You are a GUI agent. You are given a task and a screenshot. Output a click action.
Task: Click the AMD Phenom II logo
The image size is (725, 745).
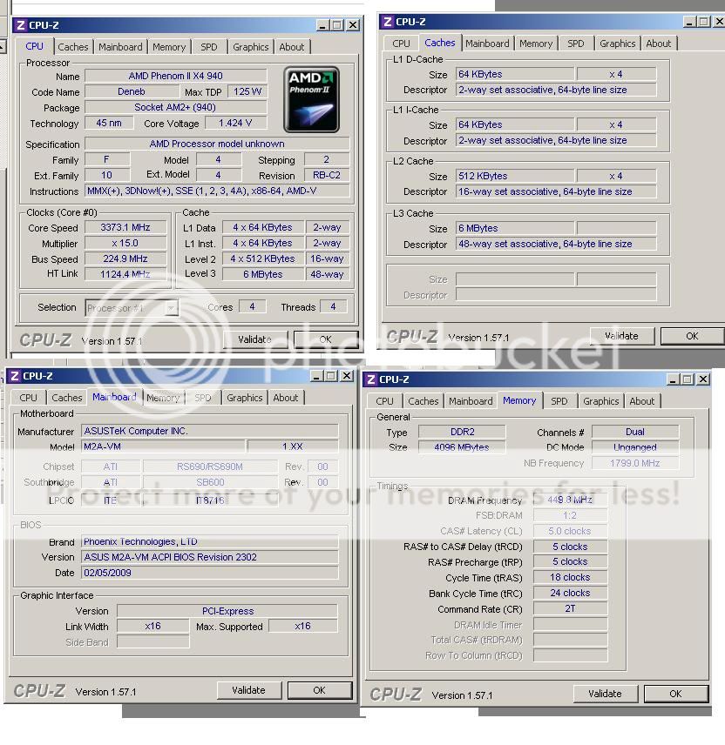pos(312,99)
